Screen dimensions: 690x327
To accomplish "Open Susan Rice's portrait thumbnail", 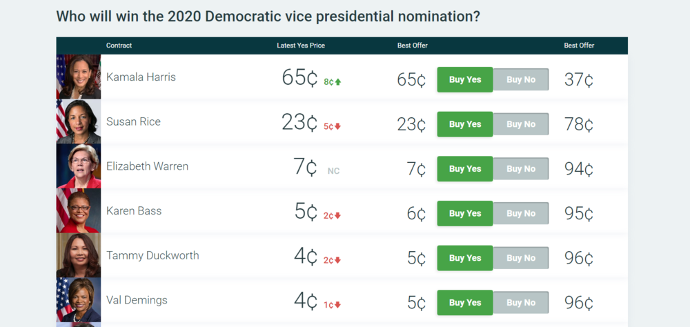I will (x=78, y=121).
